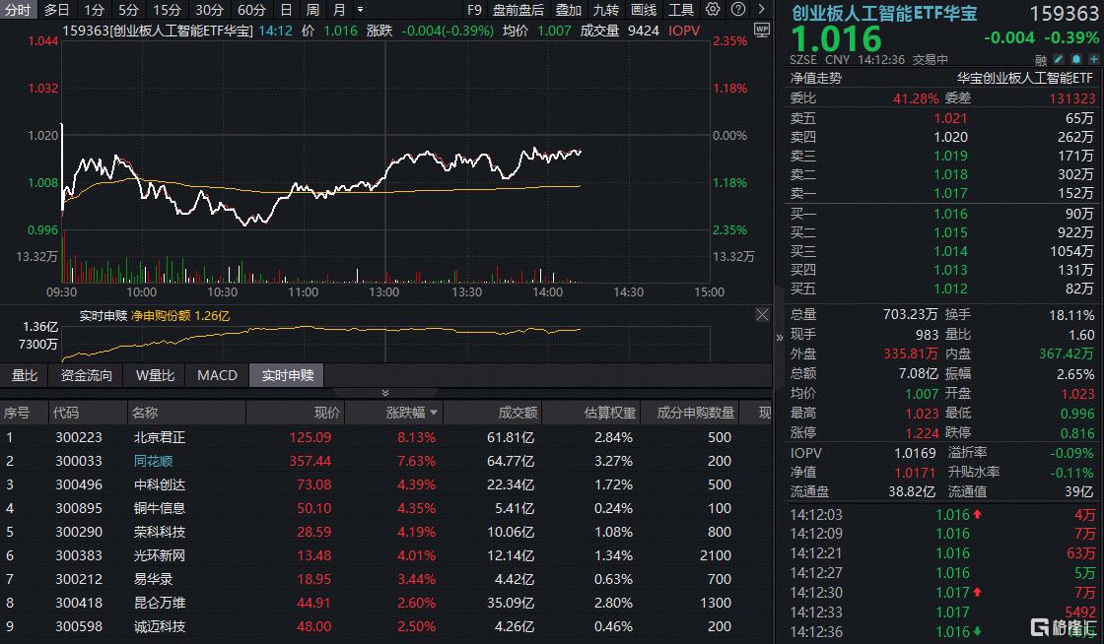This screenshot has width=1104, height=644.
Task: Sort by 涨跌幅 column arrow
Action: [434, 413]
